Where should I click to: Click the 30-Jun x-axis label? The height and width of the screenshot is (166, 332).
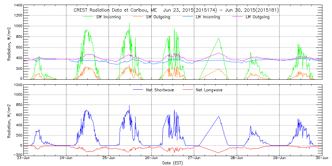click(x=321, y=158)
